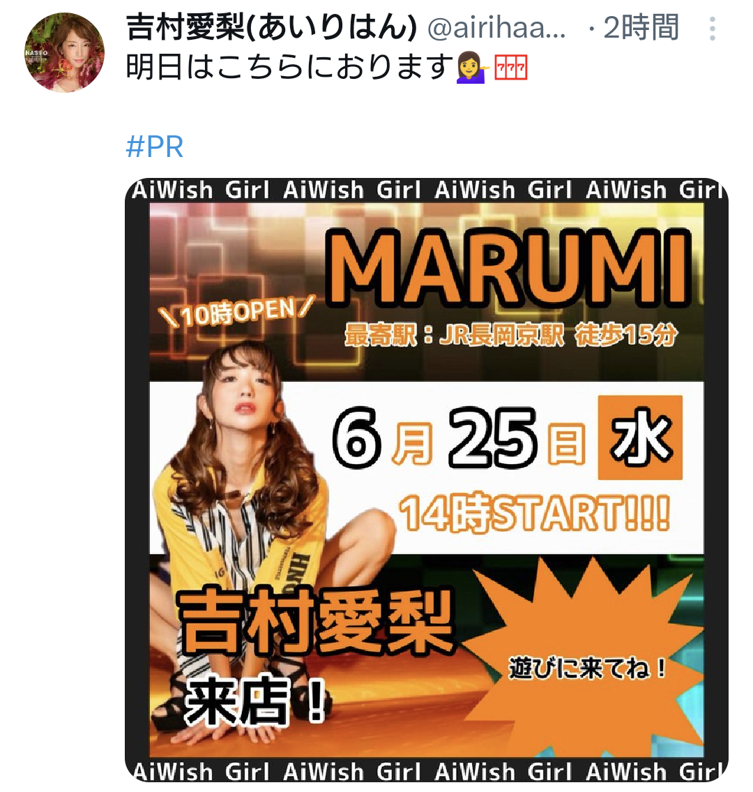Open the @airihaa... username handle
The width and height of the screenshot is (753, 792).
496,28
